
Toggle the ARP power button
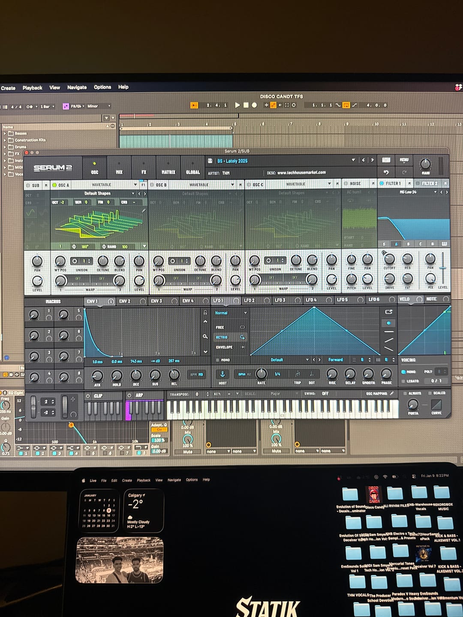pyautogui.click(x=129, y=395)
